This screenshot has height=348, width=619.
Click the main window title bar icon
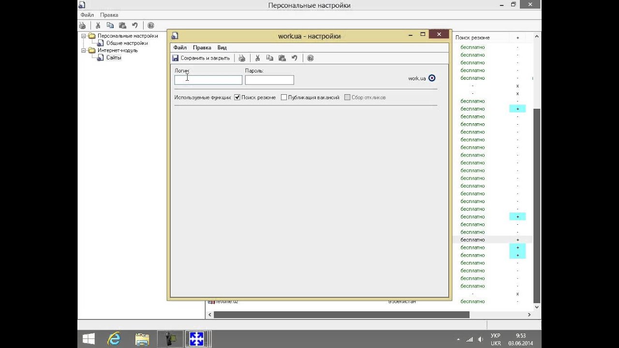coord(82,5)
